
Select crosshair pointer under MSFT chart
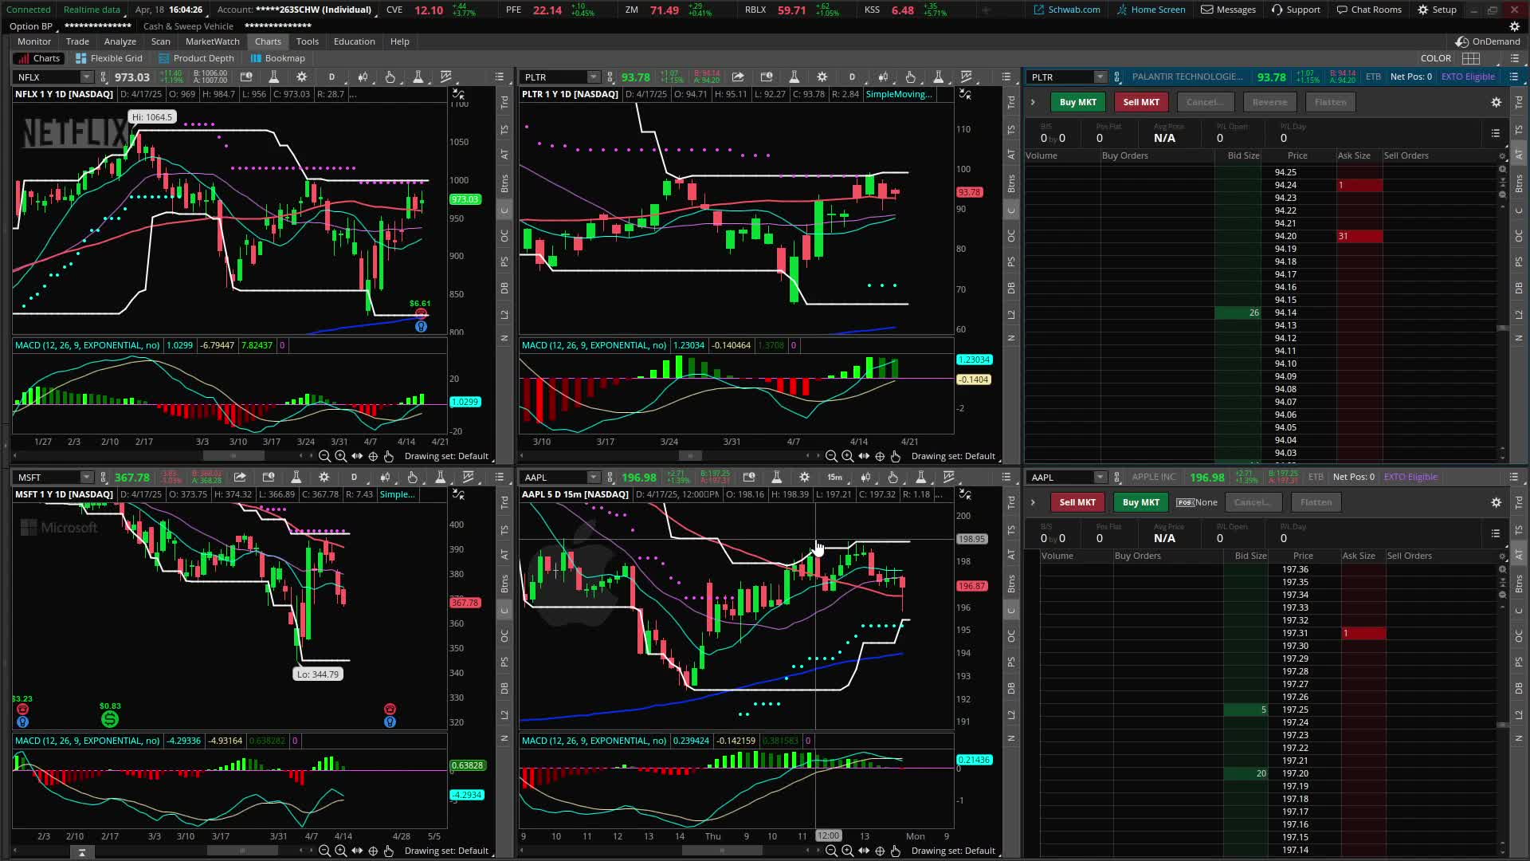pyautogui.click(x=373, y=851)
